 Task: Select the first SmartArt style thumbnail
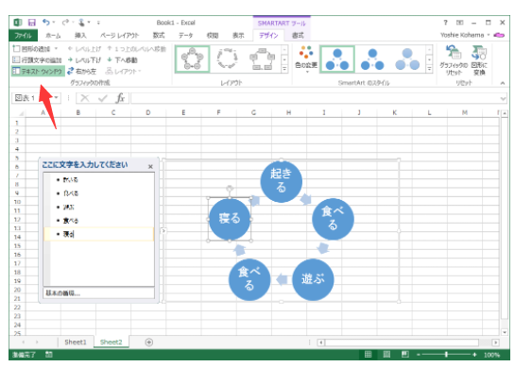coord(337,59)
